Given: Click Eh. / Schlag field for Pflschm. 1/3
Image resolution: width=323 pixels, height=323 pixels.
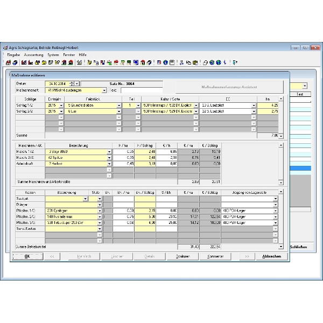Looking at the screenshot, I should click(x=145, y=210).
